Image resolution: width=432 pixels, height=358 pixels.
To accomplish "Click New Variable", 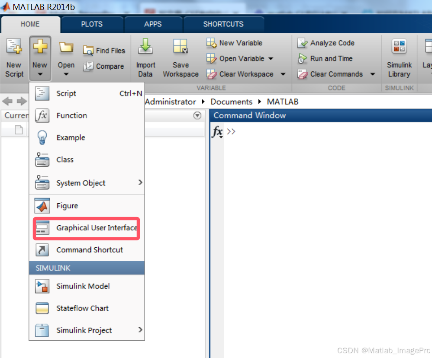I will point(235,43).
